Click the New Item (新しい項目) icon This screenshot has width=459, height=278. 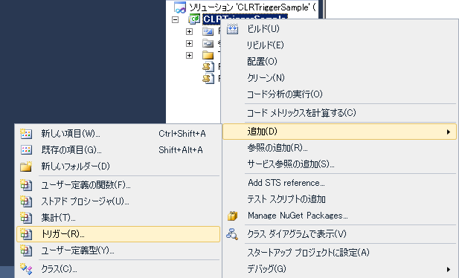point(26,134)
